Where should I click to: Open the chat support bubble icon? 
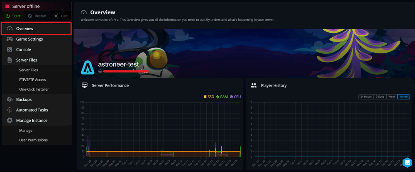pyautogui.click(x=407, y=162)
